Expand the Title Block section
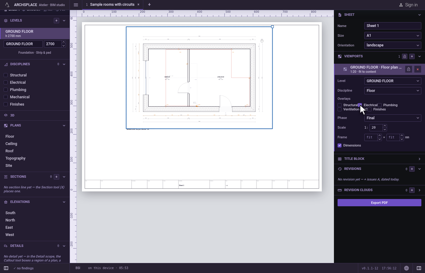This screenshot has height=273, width=425. (379, 159)
